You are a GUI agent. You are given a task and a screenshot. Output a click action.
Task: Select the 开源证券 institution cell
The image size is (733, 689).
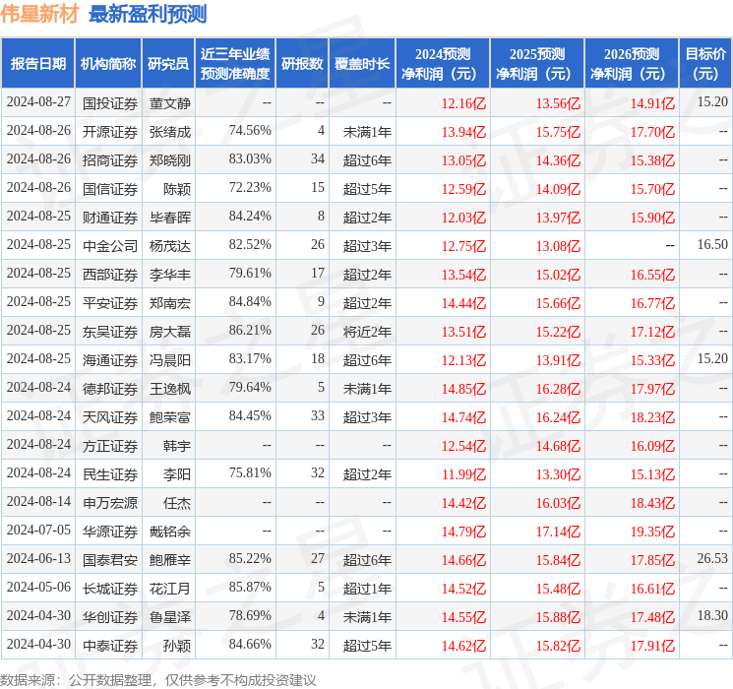(110, 132)
